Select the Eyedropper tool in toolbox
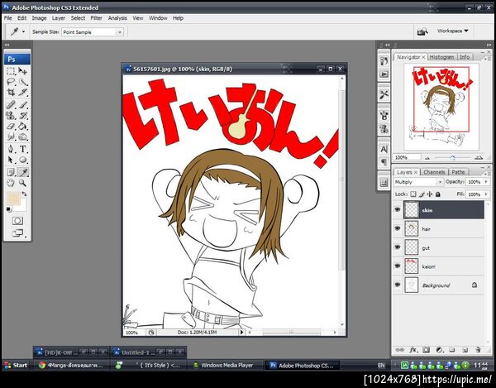This screenshot has width=496, height=388. click(23, 172)
